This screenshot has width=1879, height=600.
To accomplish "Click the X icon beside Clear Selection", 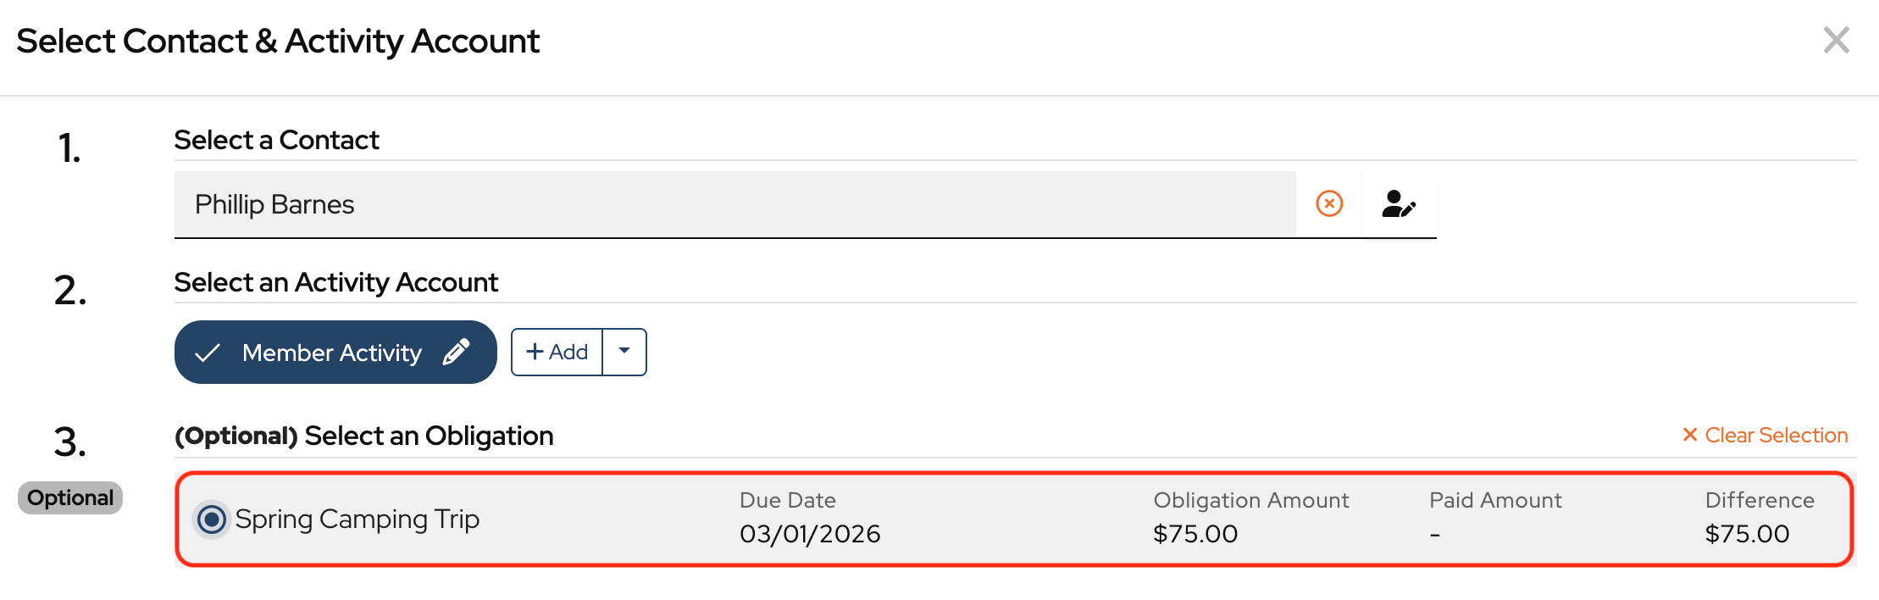I will tap(1689, 435).
